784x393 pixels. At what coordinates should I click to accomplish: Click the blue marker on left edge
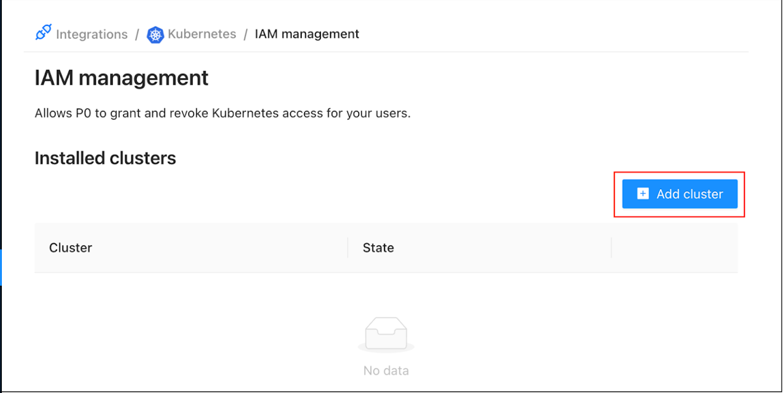pos(1,267)
